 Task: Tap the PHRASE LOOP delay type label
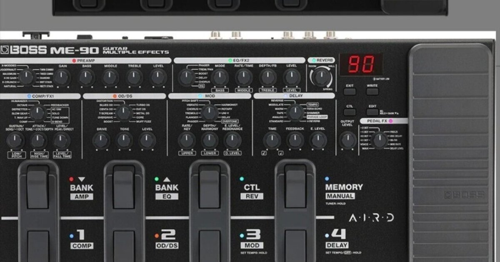click(317, 117)
